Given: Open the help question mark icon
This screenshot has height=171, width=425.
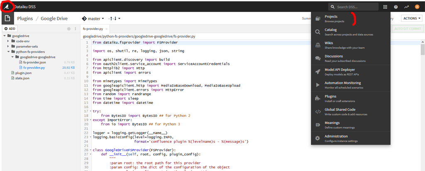Looking at the screenshot, I should click(396, 7).
